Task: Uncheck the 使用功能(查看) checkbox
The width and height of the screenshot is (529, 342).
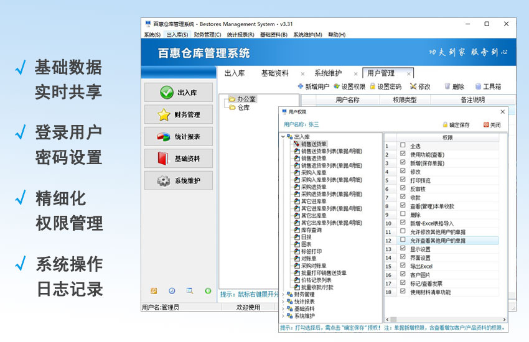Action: coord(403,154)
